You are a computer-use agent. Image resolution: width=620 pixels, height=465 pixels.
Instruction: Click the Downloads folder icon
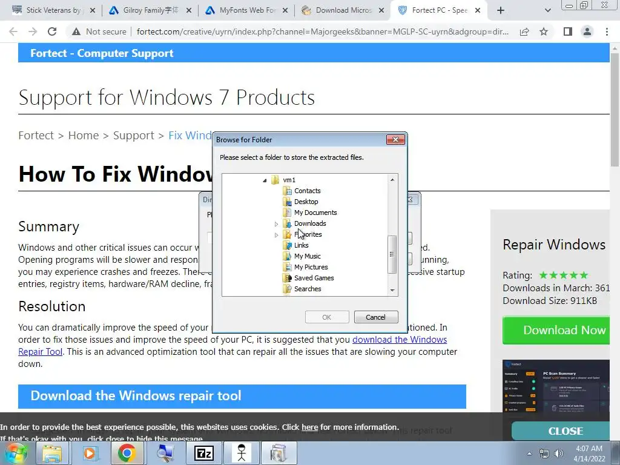[288, 223]
